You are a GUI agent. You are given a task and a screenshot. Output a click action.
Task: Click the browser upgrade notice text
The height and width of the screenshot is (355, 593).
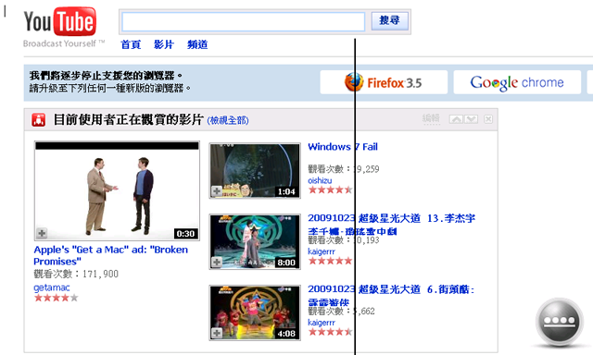(110, 82)
